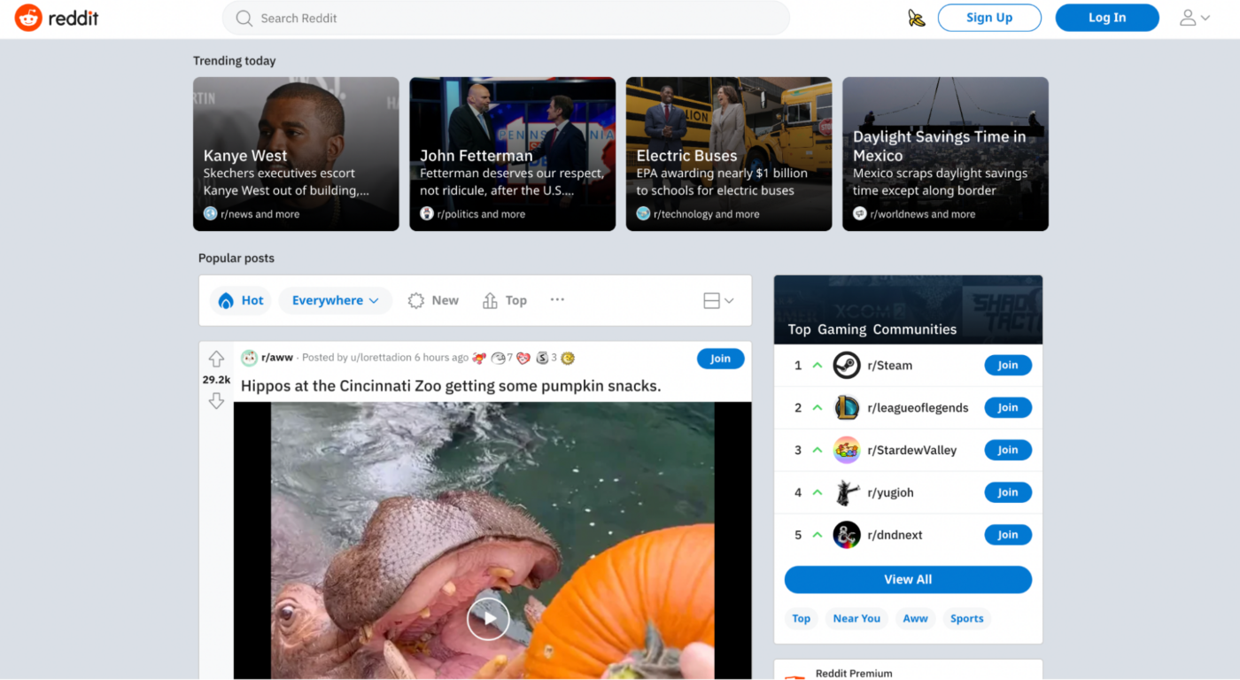Click the Reddit logo home icon

(28, 18)
